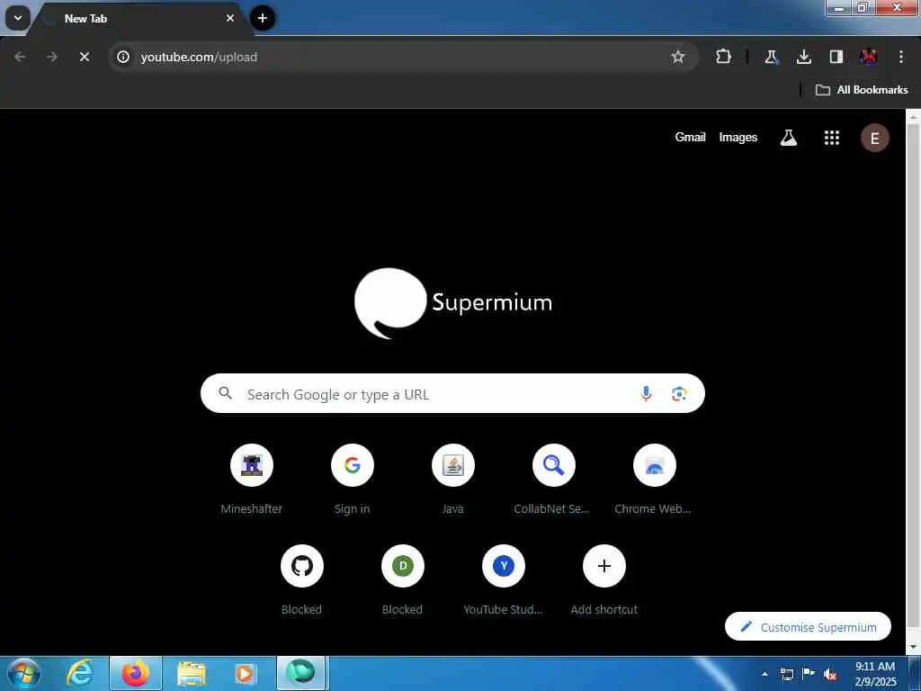Launch Internet Explorer from taskbar

tap(80, 673)
